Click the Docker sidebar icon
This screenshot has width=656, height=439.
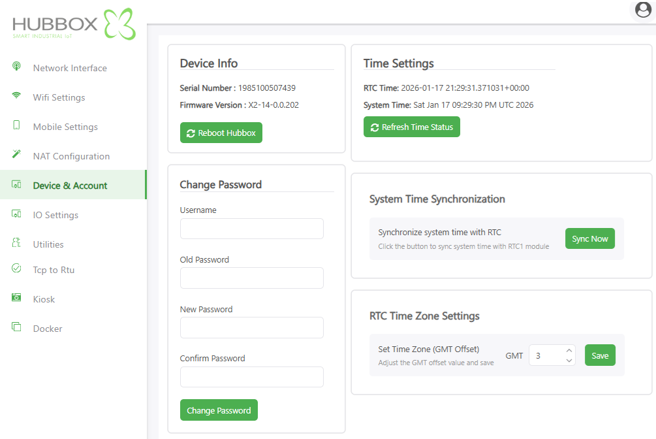[17, 327]
